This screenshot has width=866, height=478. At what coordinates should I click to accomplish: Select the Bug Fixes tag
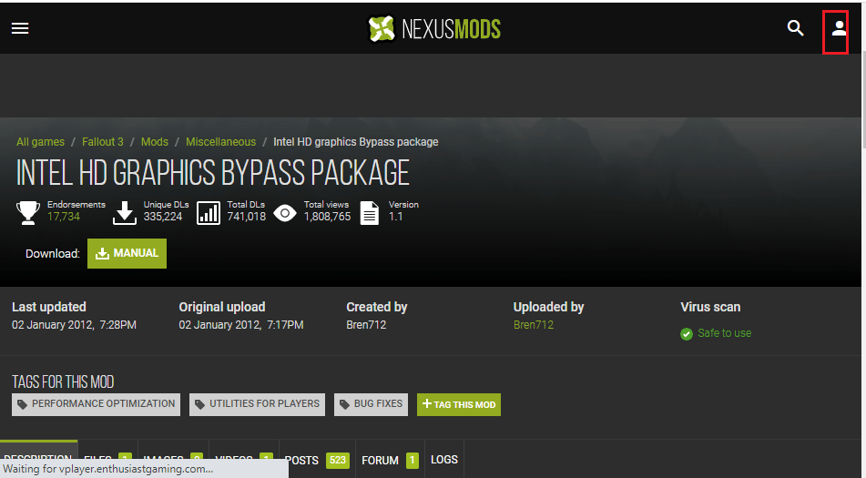[372, 404]
